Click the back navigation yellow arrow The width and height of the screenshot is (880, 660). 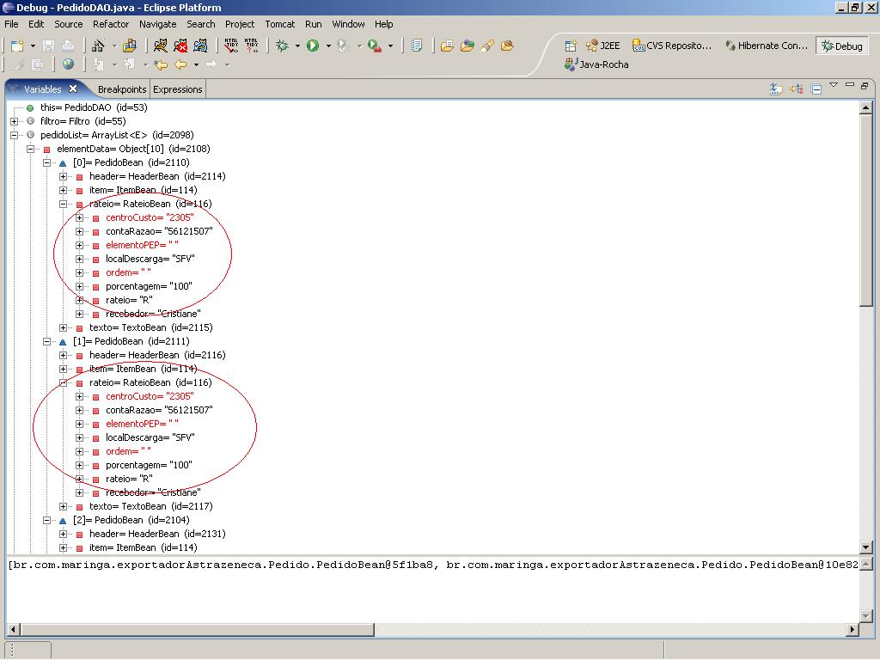(180, 64)
